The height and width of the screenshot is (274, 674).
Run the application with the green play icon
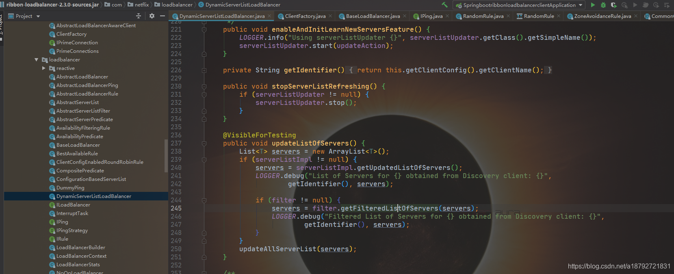[593, 5]
